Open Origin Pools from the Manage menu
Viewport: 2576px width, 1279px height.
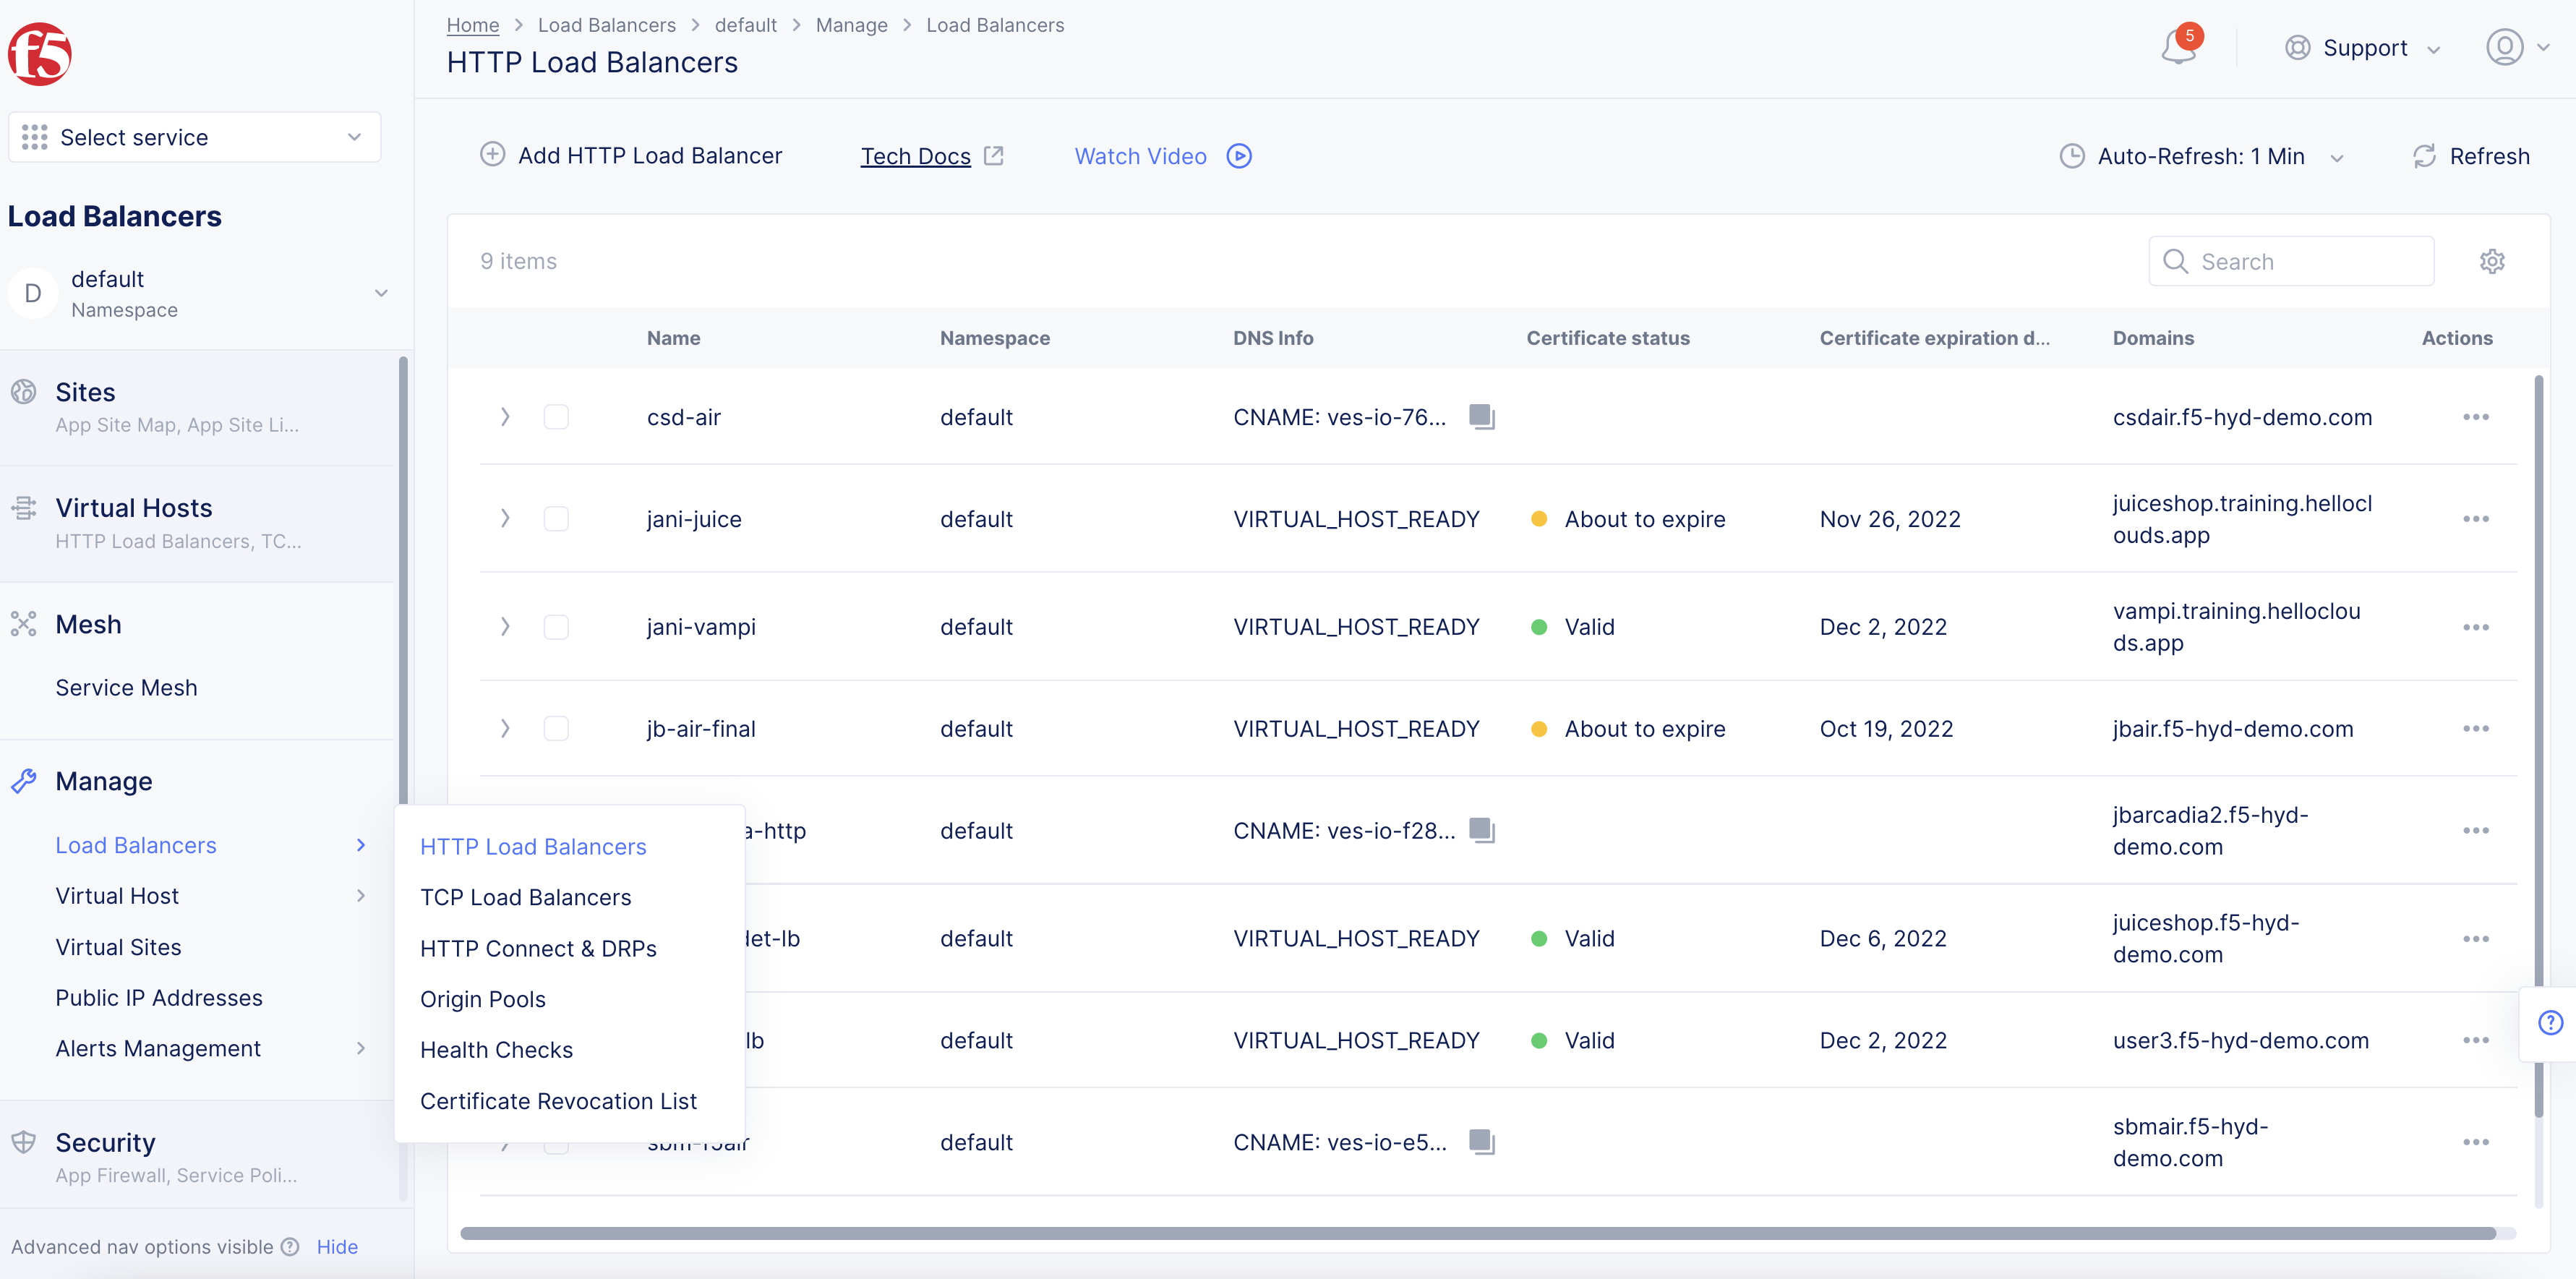[x=483, y=998]
